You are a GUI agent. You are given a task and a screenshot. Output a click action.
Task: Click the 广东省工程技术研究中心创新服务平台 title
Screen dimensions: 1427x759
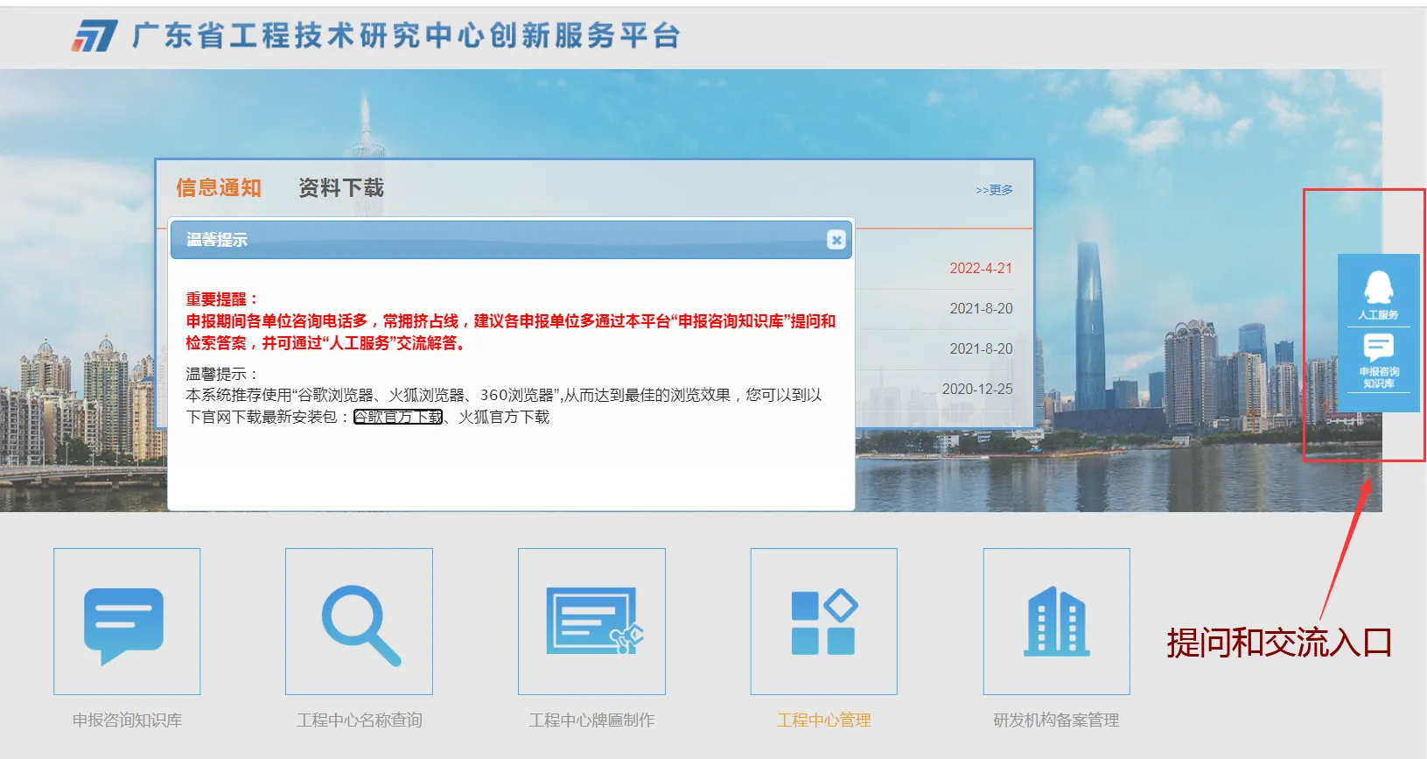pos(406,37)
